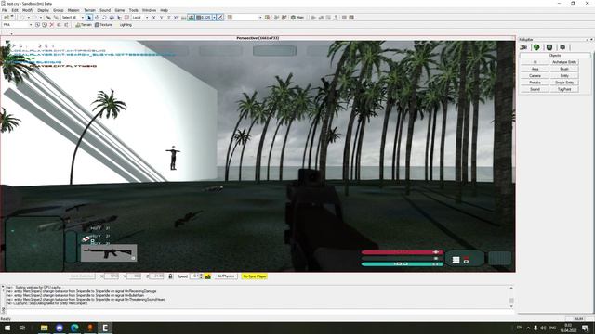Select Prefabs object category
The width and height of the screenshot is (595, 334).
pos(535,83)
